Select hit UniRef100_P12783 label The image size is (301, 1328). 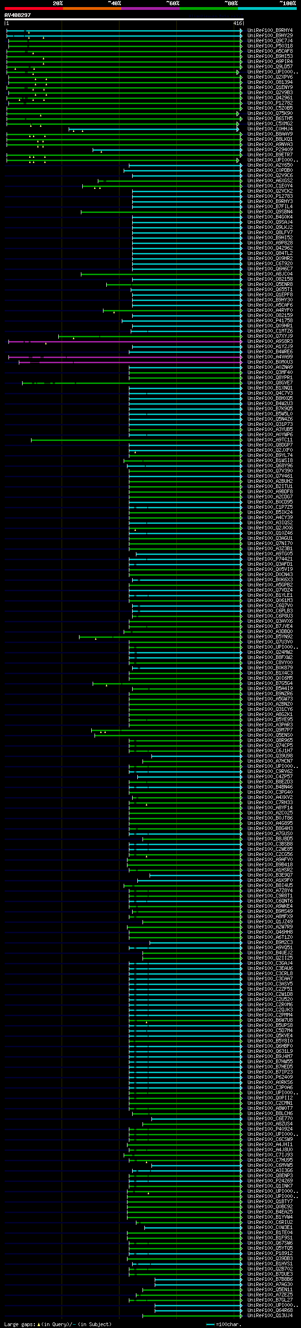270,196
